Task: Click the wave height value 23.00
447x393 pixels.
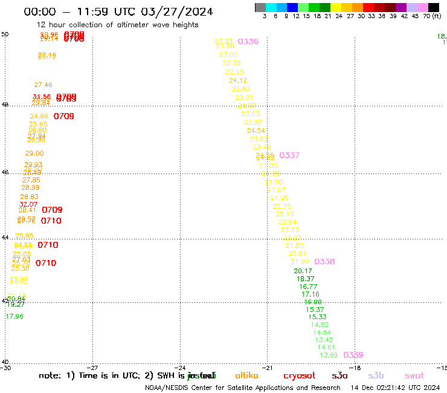Action: [x=228, y=54]
